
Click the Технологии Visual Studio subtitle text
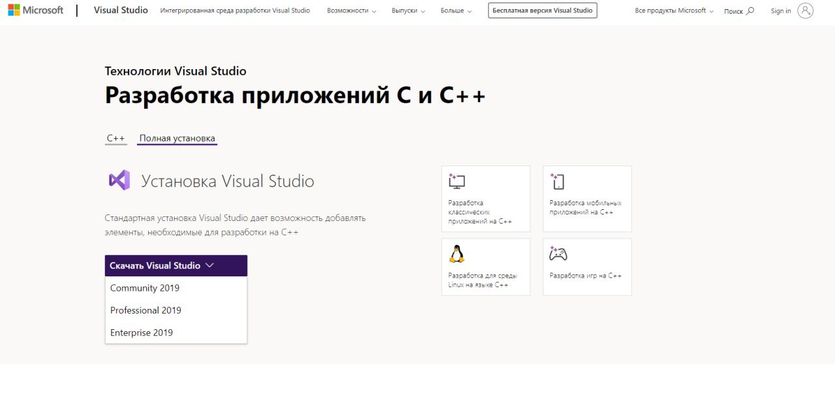click(x=175, y=71)
